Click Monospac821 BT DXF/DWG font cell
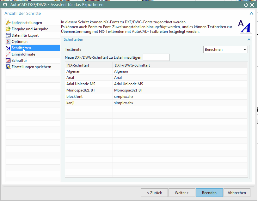Screen dimensions: 258x201 136,90
